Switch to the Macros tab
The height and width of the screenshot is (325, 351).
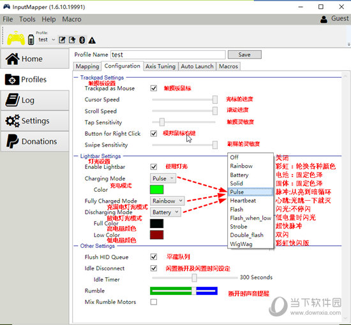click(x=228, y=66)
